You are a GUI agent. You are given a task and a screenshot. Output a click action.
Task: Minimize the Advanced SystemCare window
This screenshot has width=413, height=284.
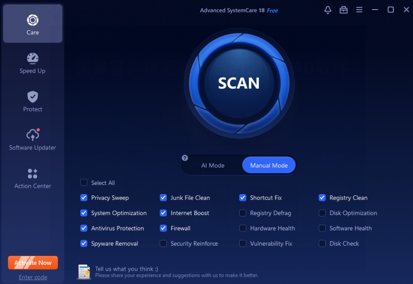tap(375, 10)
